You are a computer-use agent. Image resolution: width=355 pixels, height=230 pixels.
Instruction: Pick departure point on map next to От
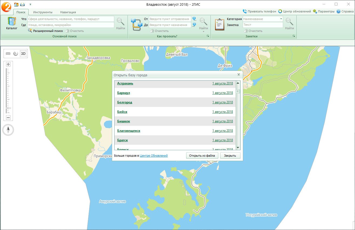194,19
